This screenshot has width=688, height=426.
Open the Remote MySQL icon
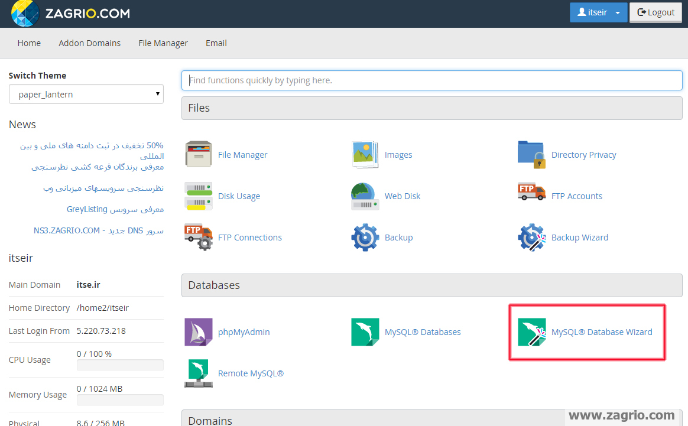[x=199, y=373]
